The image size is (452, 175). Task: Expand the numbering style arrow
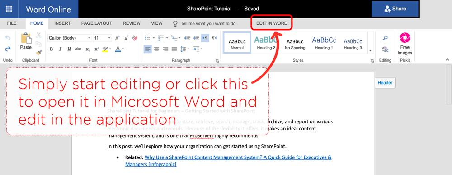(167, 38)
